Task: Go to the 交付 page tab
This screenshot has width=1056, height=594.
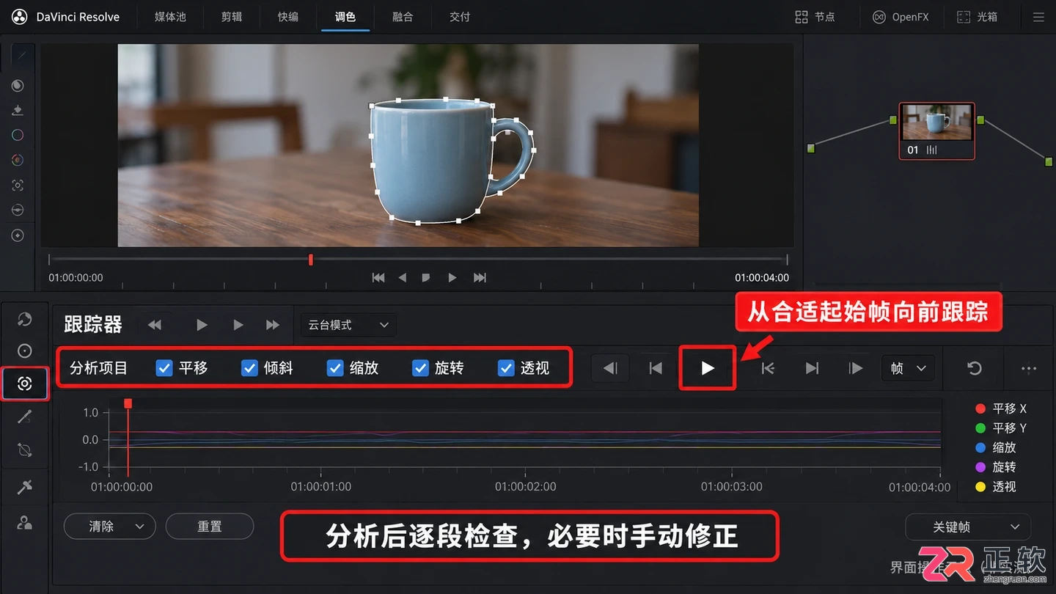Action: point(460,16)
